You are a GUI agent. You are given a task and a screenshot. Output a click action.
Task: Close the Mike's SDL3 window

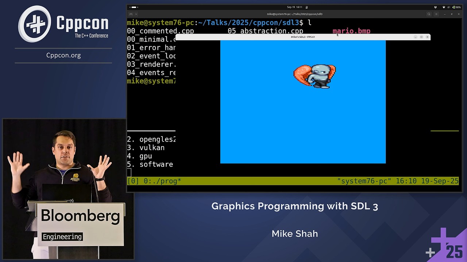coord(427,37)
